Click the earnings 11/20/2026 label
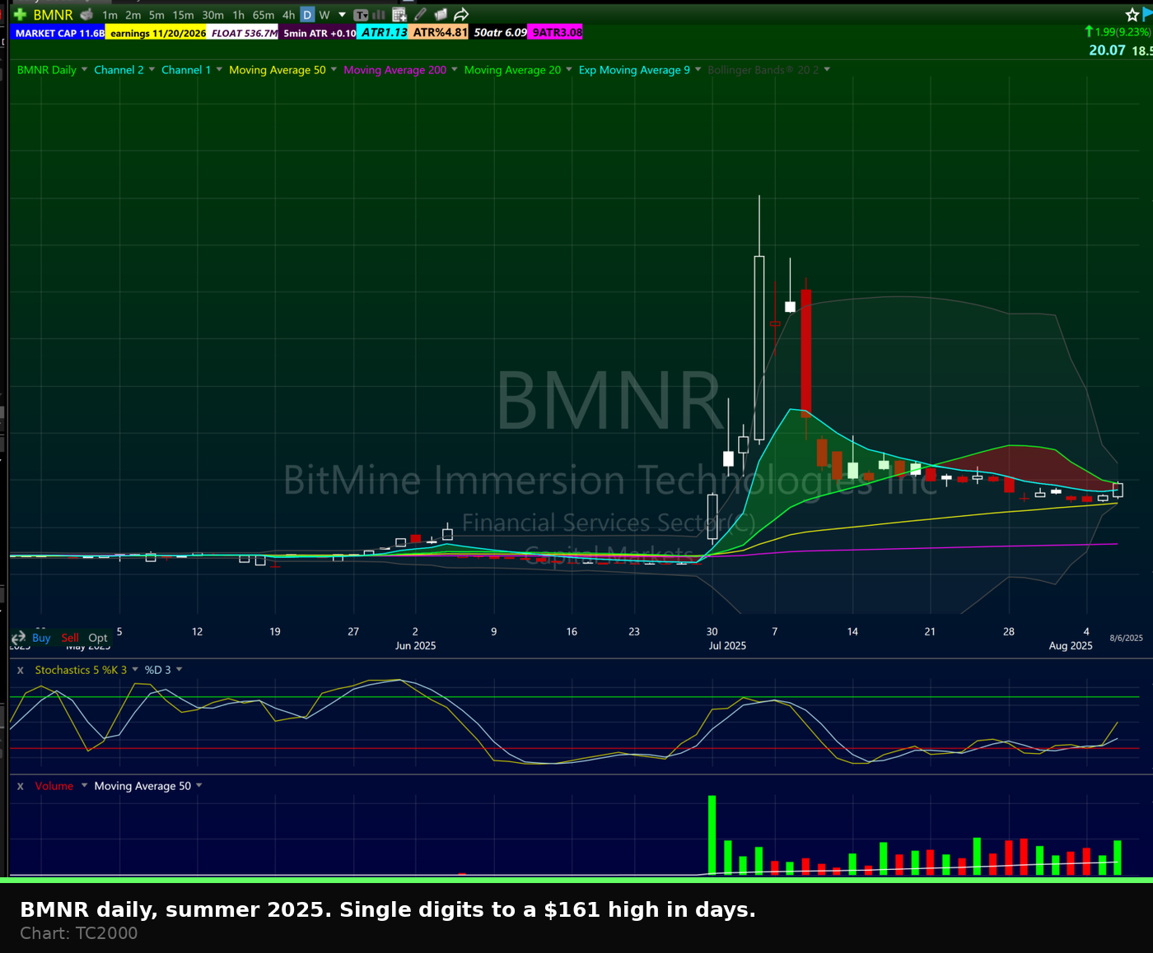 click(157, 33)
